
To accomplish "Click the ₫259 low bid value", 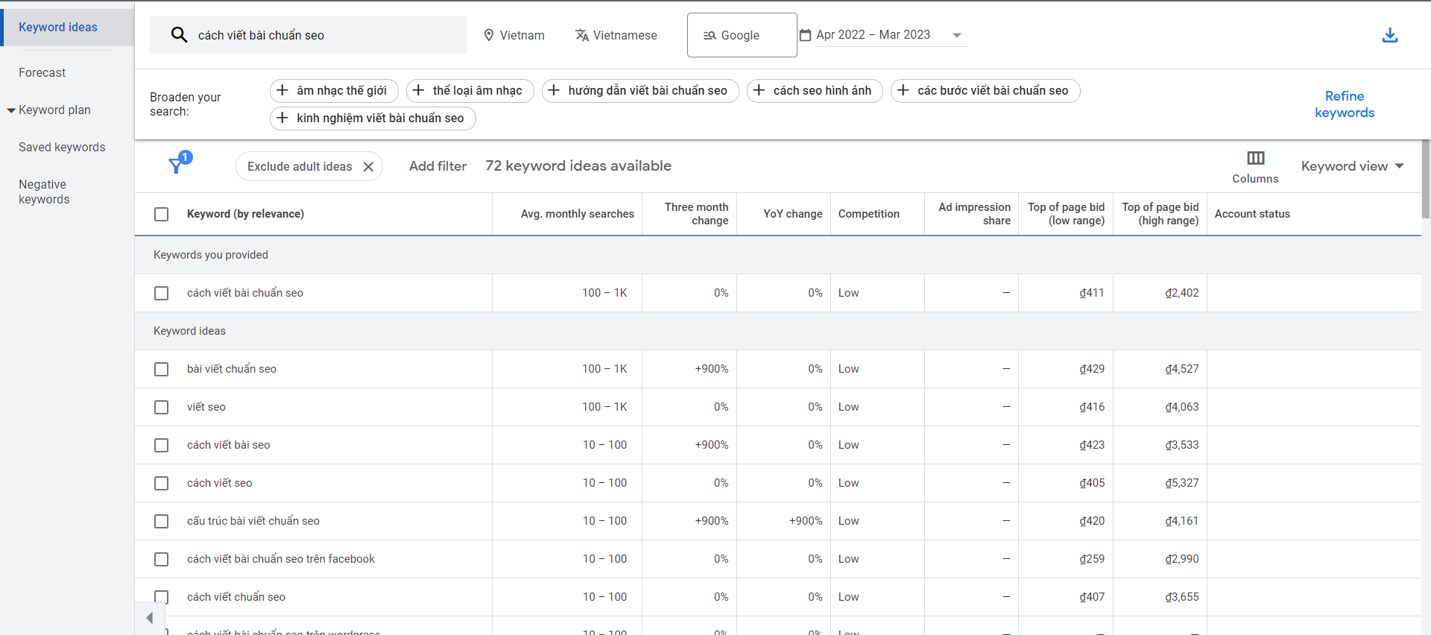I will click(x=1092, y=559).
